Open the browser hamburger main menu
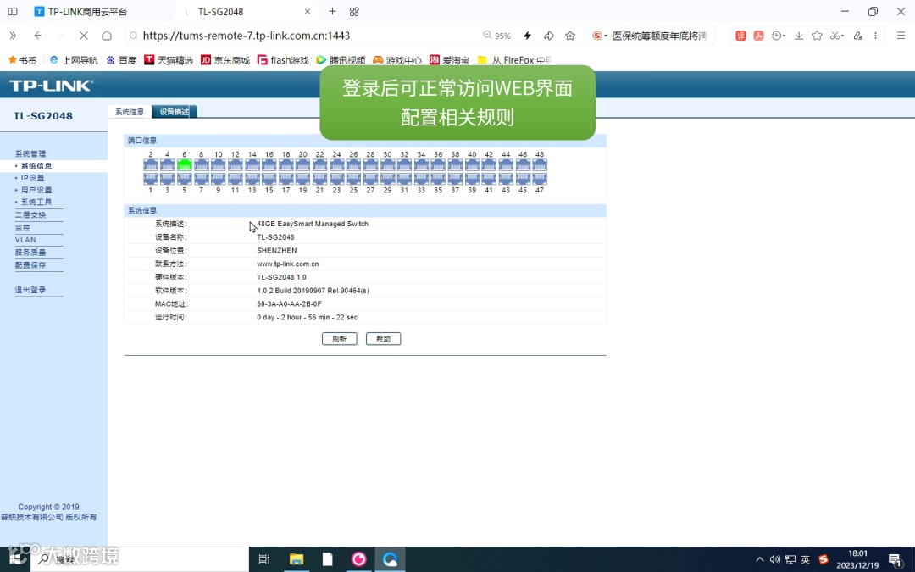The image size is (915, 572). click(x=901, y=36)
